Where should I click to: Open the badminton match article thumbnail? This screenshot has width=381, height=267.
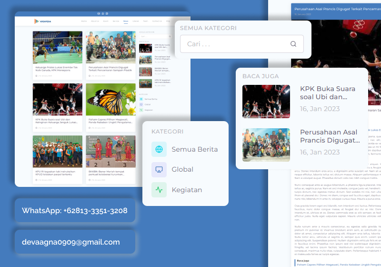58,47
